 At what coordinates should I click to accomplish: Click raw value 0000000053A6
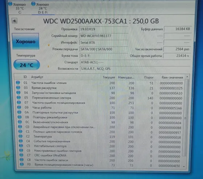(170, 108)
